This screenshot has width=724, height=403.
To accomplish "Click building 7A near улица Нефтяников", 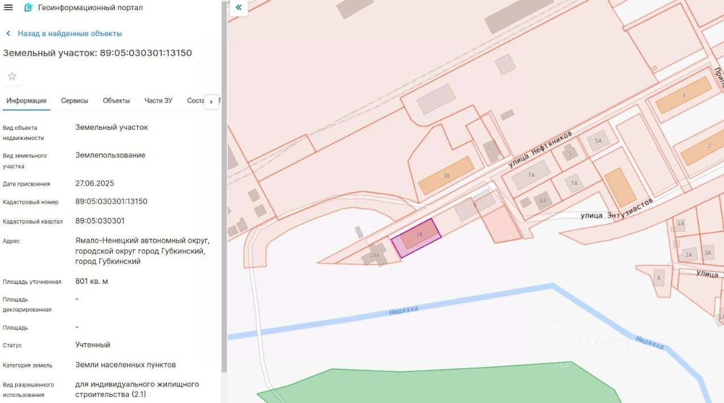I will 531,175.
